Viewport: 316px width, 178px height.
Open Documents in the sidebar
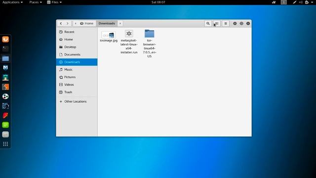[x=77, y=54]
